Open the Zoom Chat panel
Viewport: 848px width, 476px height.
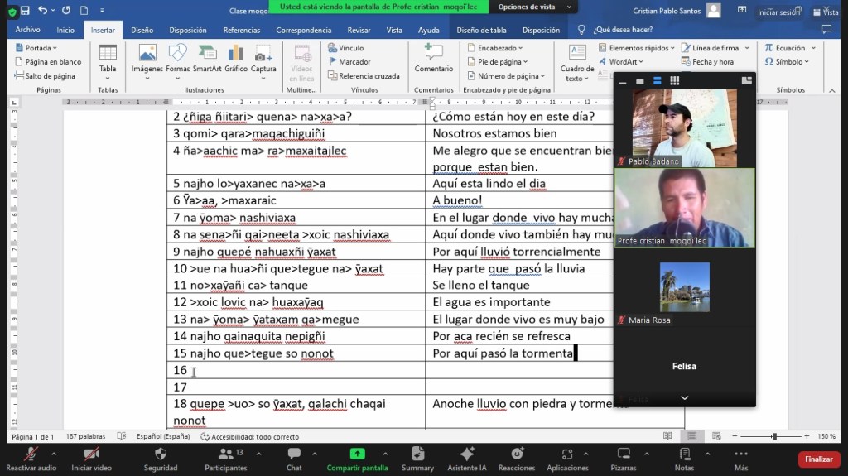(x=294, y=456)
